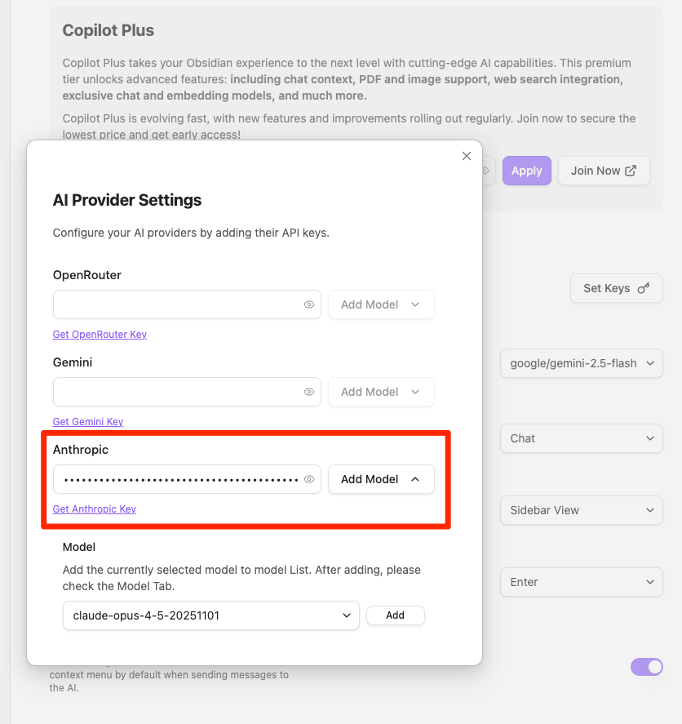The width and height of the screenshot is (682, 724).
Task: Close the AI Provider Settings dialog
Action: tap(467, 156)
